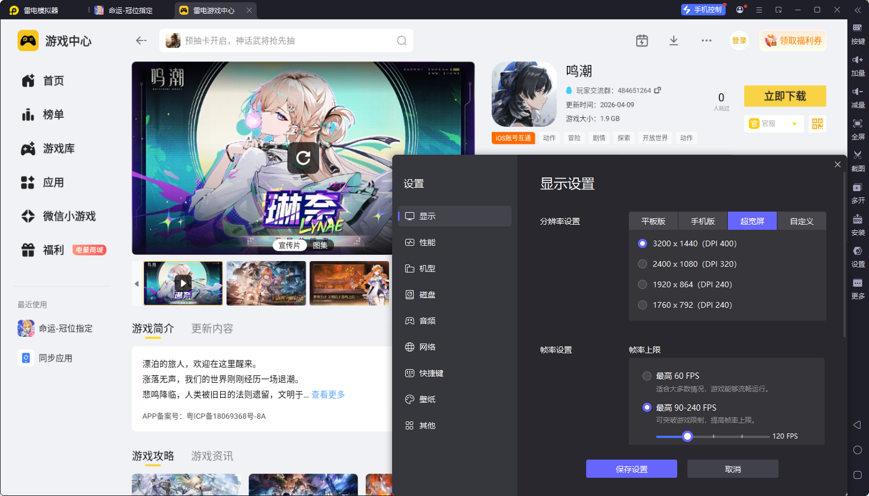Open 网络 settings category

tap(455, 347)
